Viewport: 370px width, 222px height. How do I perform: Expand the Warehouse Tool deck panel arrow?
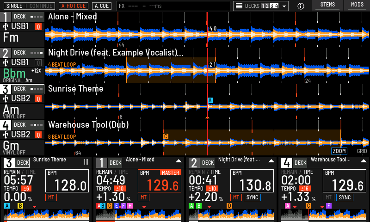tap(364, 161)
